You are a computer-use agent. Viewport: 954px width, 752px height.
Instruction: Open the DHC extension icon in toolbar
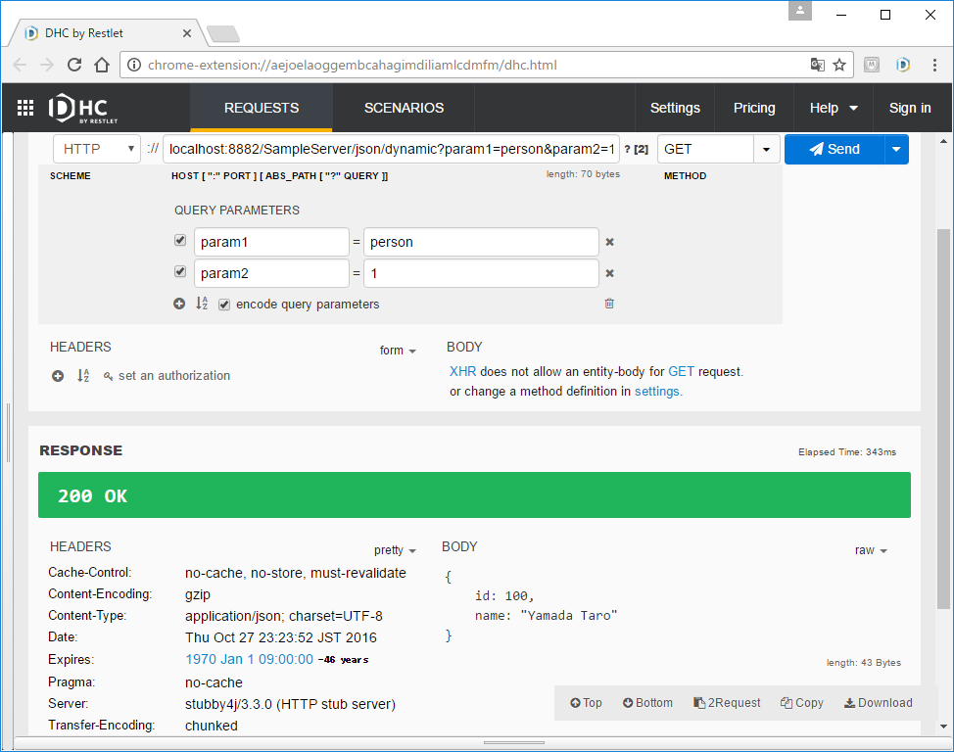[903, 65]
